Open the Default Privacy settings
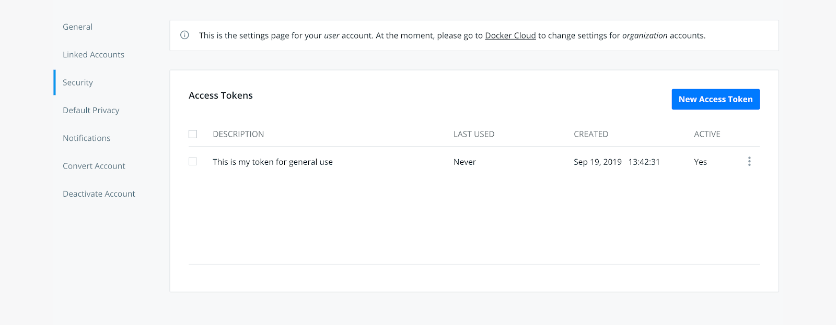Screen dimensions: 836x325 click(x=91, y=110)
